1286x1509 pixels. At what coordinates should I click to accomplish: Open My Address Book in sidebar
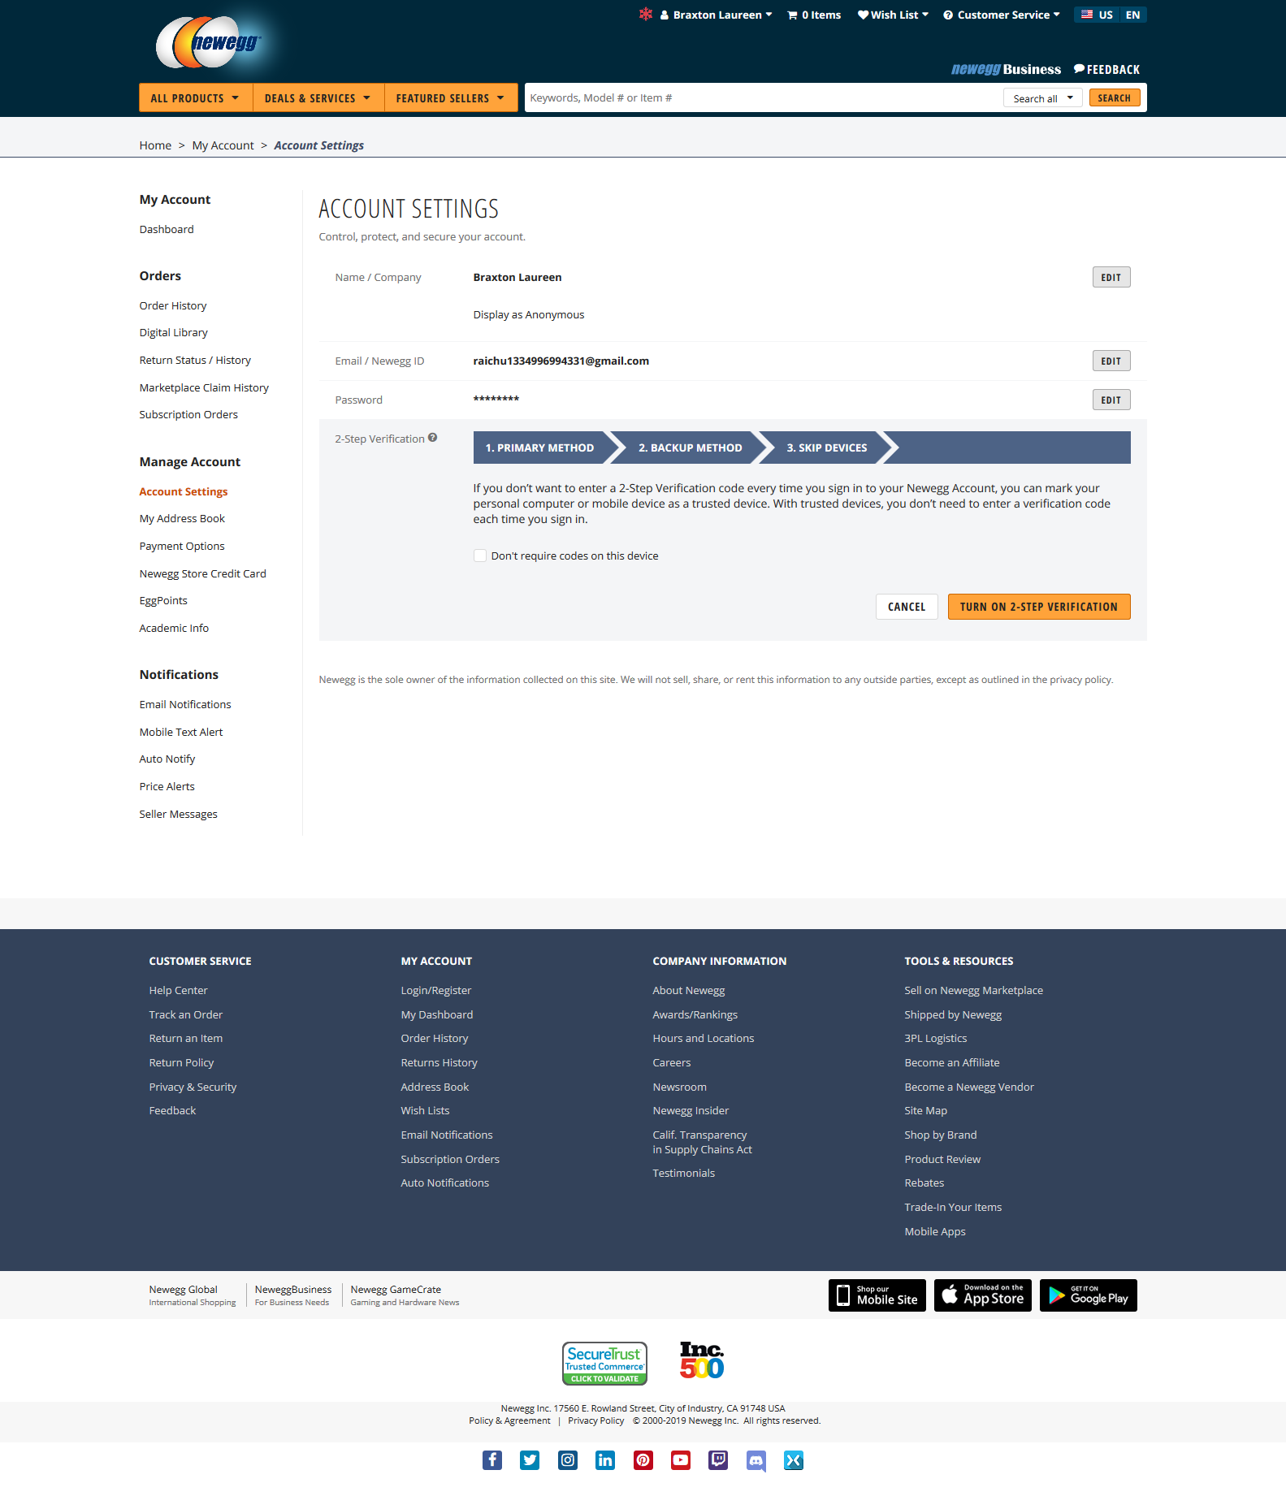click(x=182, y=518)
